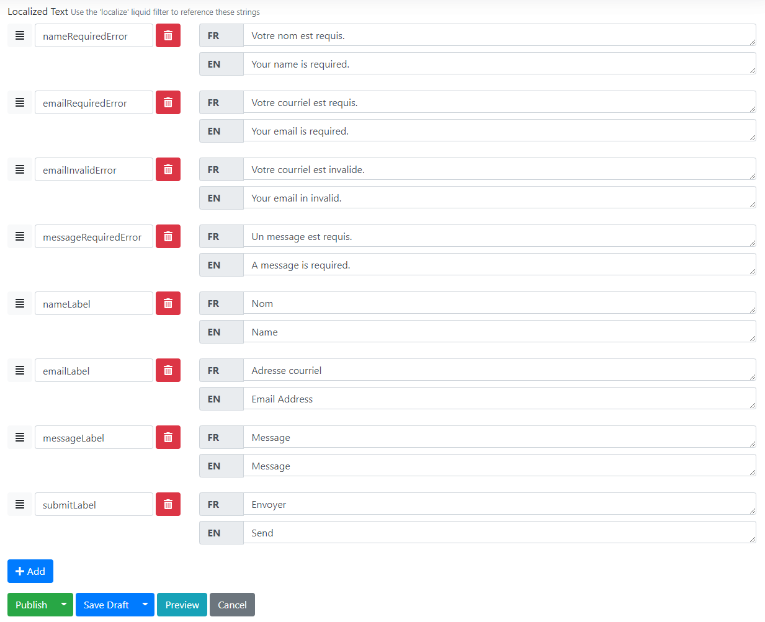Click the French field containing 'Envoyer'

tap(499, 504)
